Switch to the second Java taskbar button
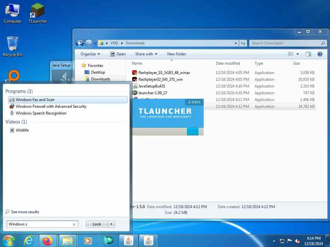 [x=148, y=241]
